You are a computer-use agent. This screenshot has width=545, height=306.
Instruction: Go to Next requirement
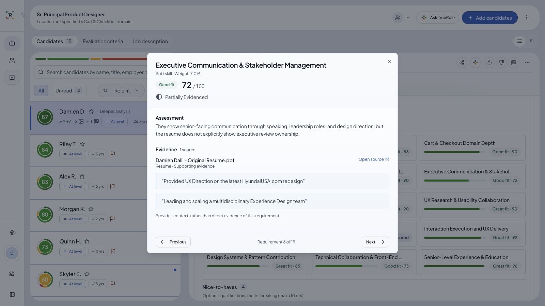pyautogui.click(x=375, y=242)
